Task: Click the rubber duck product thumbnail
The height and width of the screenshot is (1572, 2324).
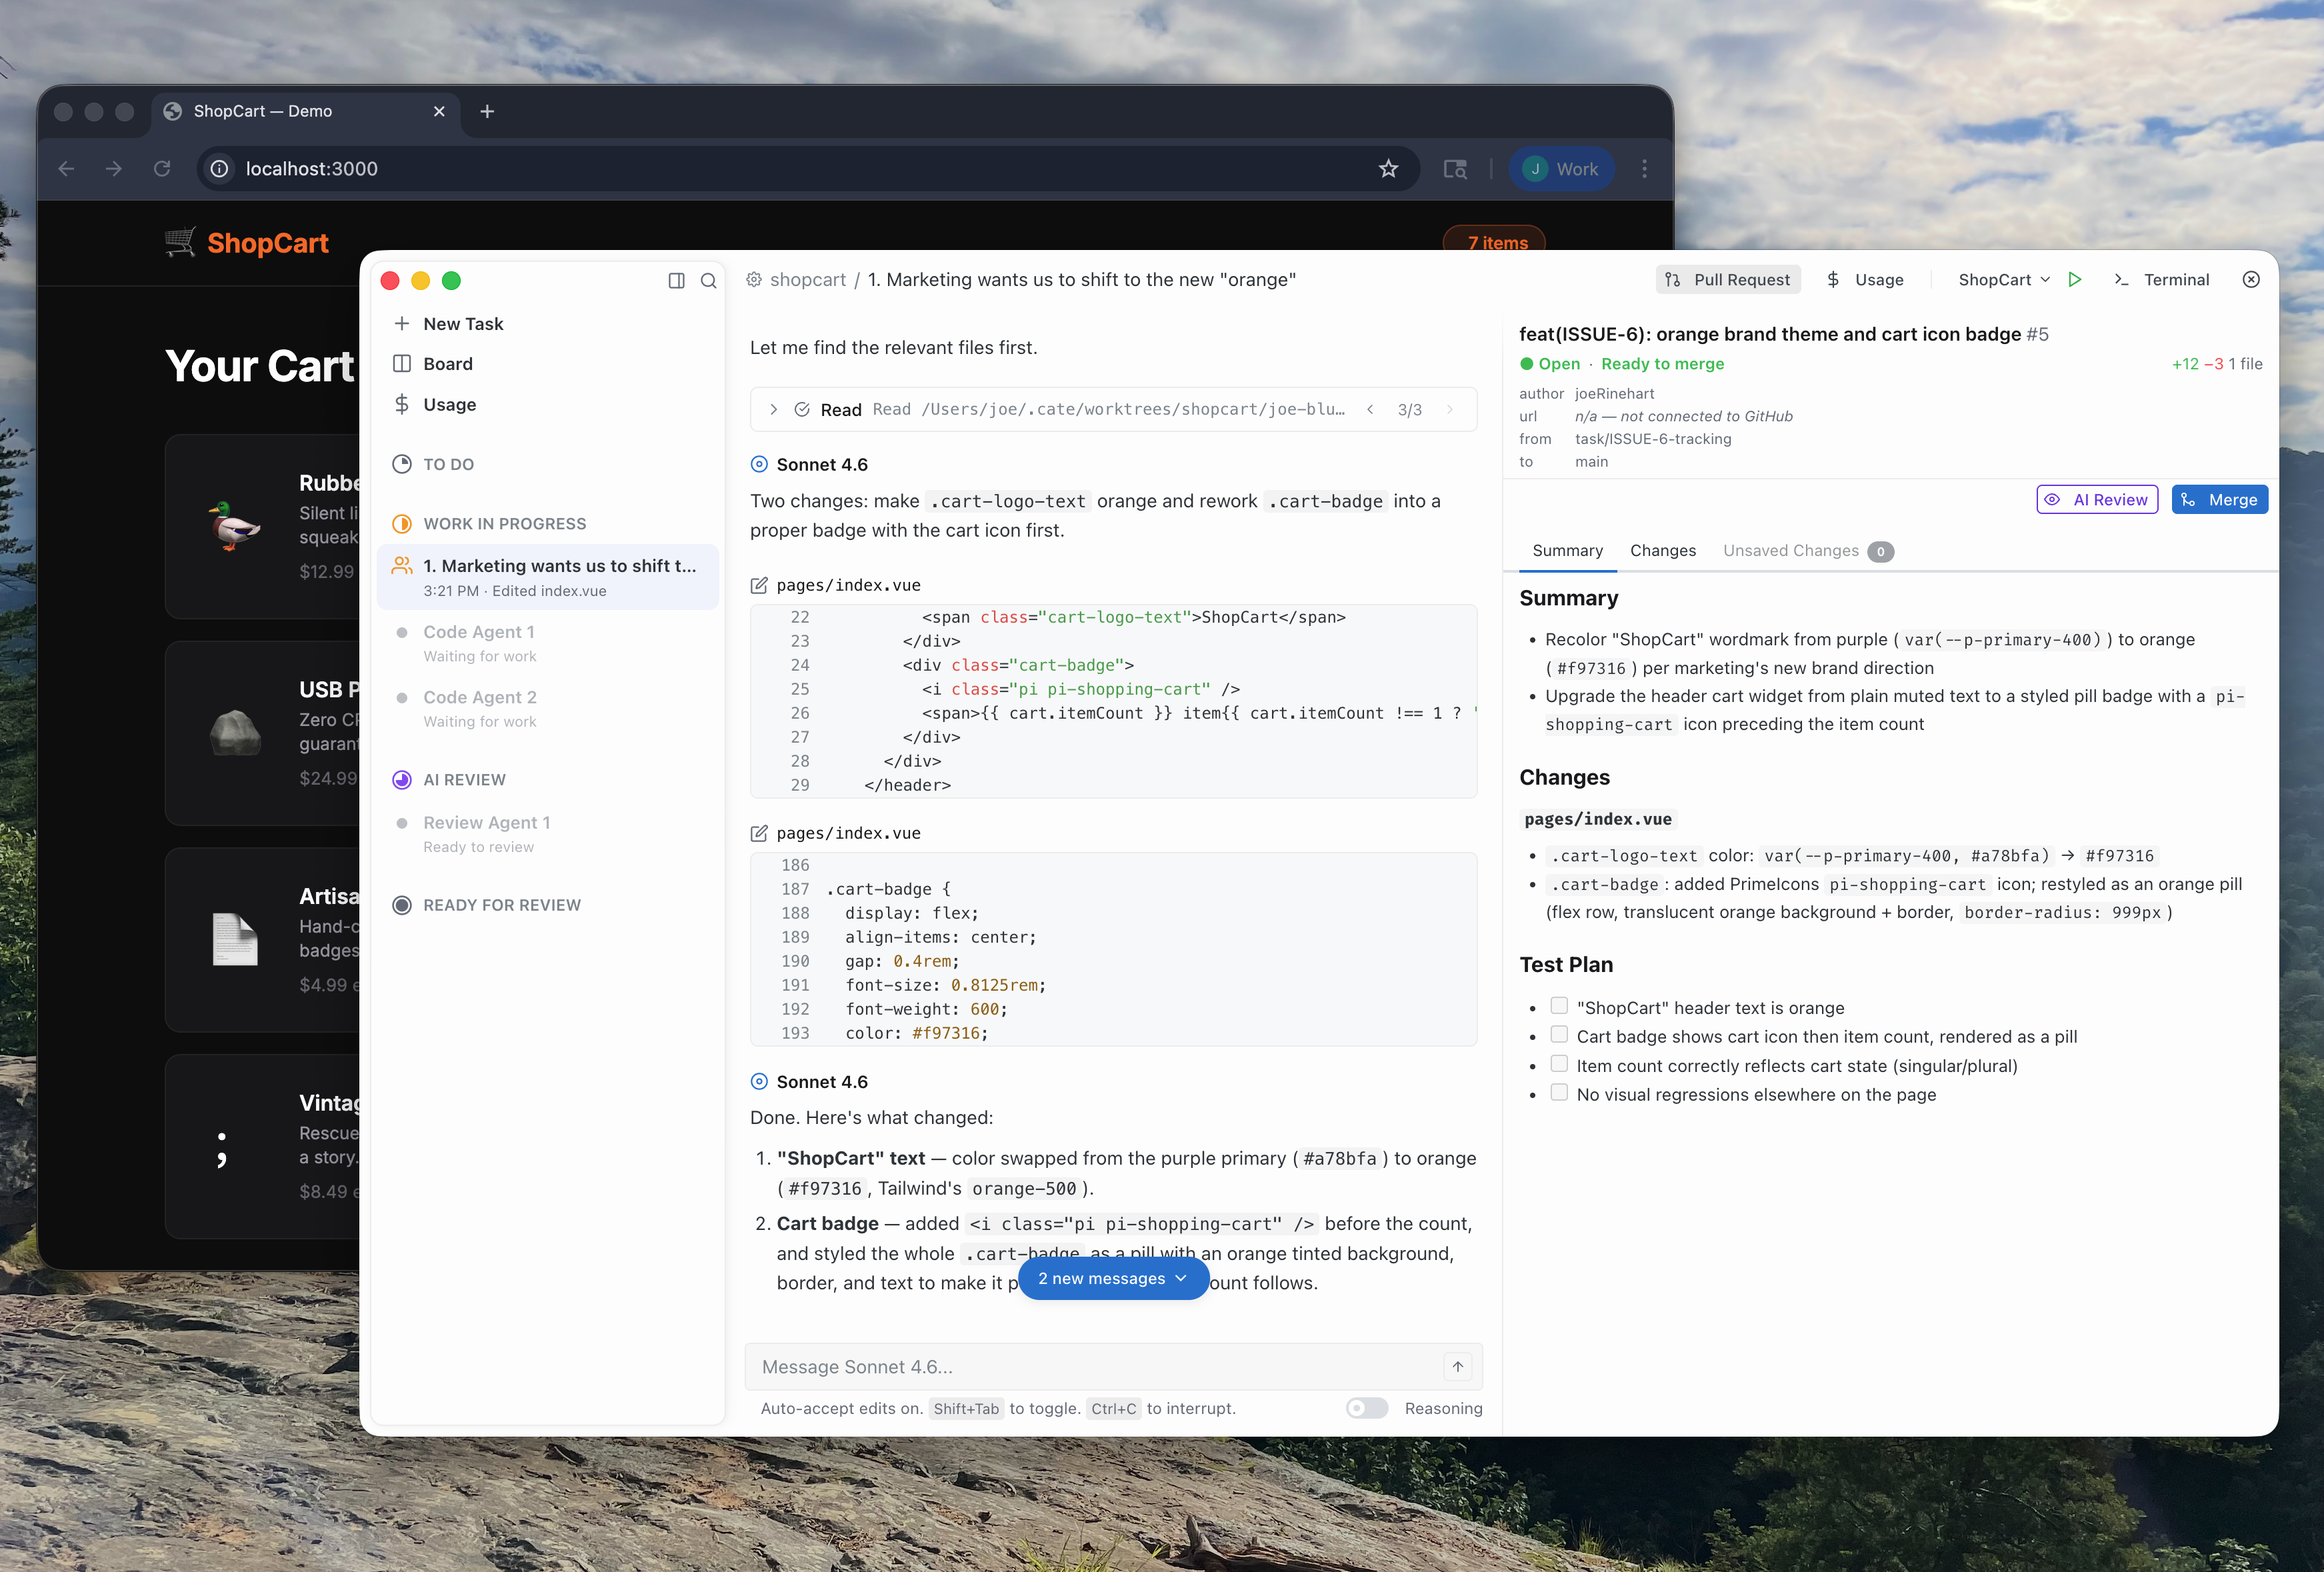Action: [235, 526]
